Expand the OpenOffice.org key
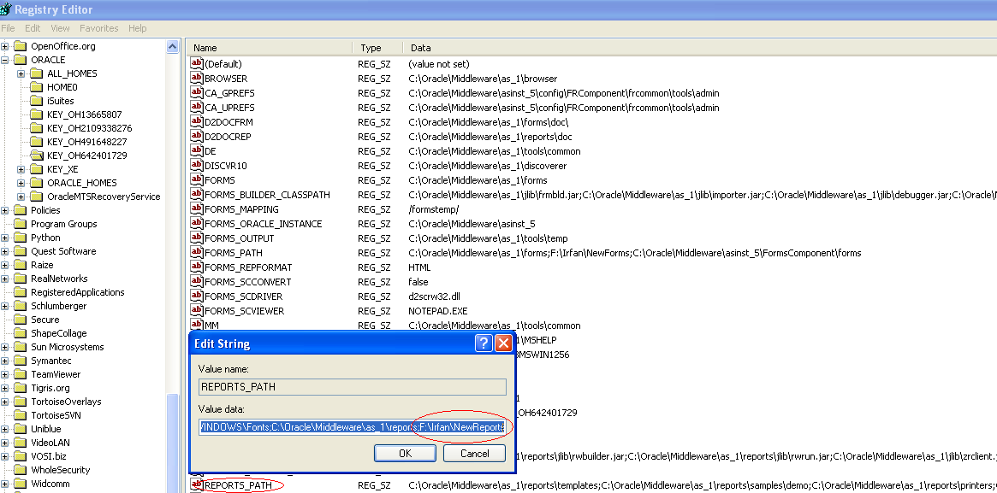 [x=5, y=46]
